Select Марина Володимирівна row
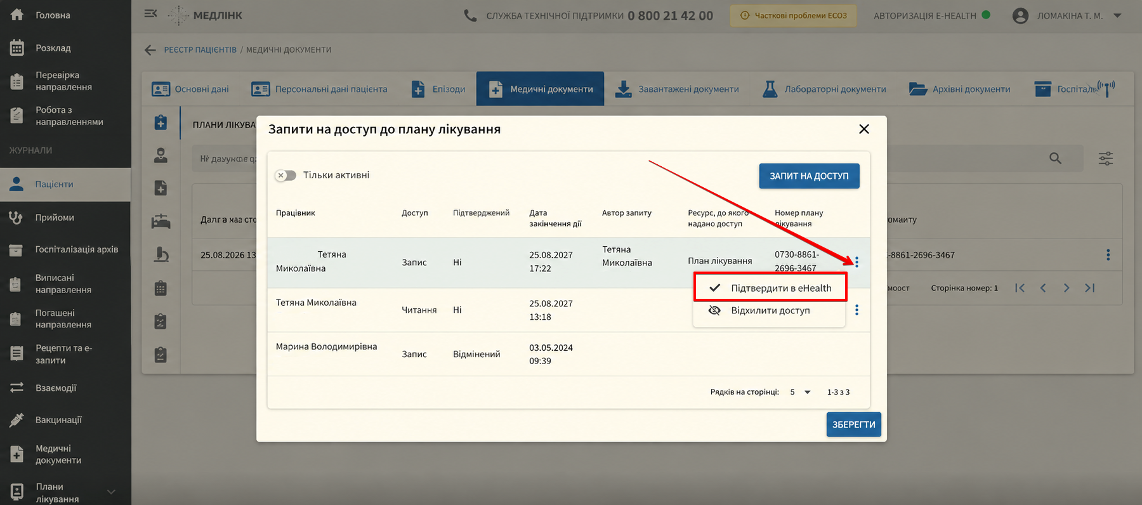This screenshot has height=505, width=1142. pyautogui.click(x=568, y=354)
